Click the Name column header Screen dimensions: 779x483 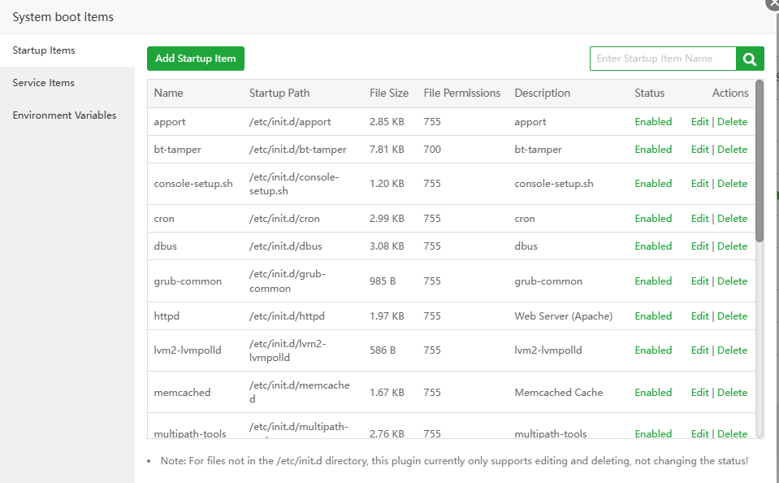click(x=169, y=94)
